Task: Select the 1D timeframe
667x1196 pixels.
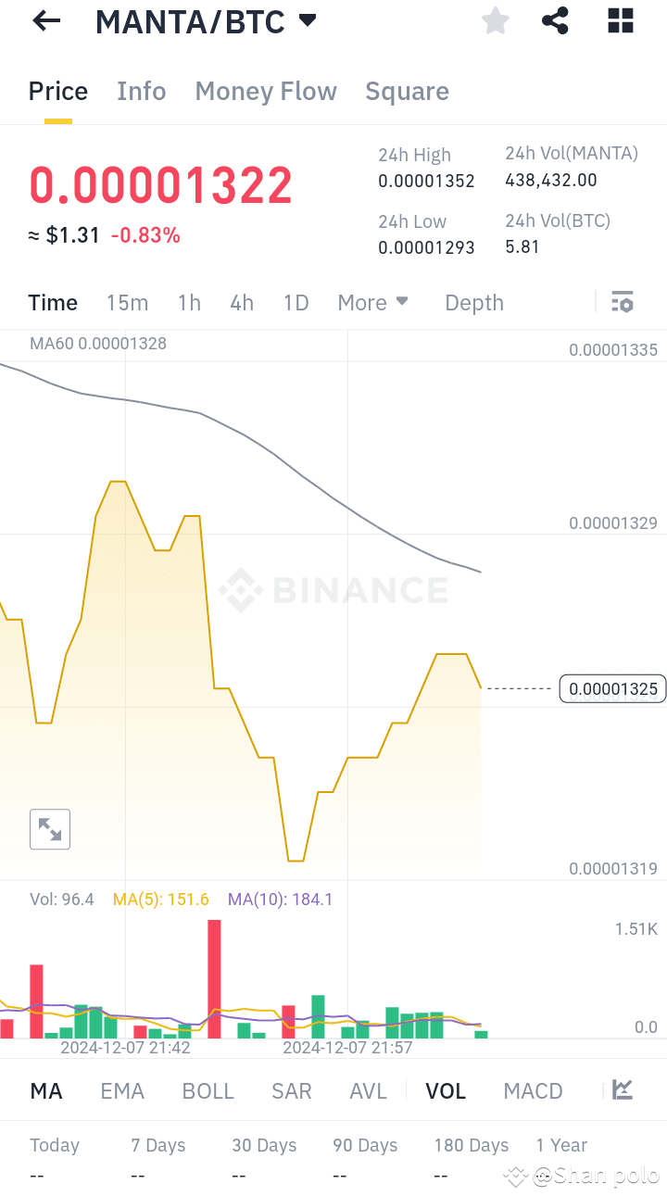Action: pyautogui.click(x=296, y=302)
